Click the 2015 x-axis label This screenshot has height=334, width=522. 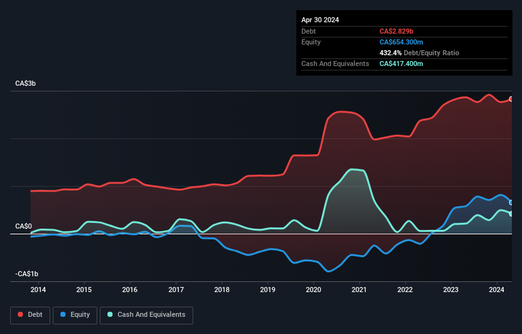pyautogui.click(x=84, y=290)
